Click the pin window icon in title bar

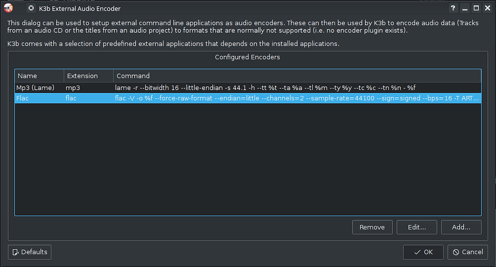click(x=31, y=8)
